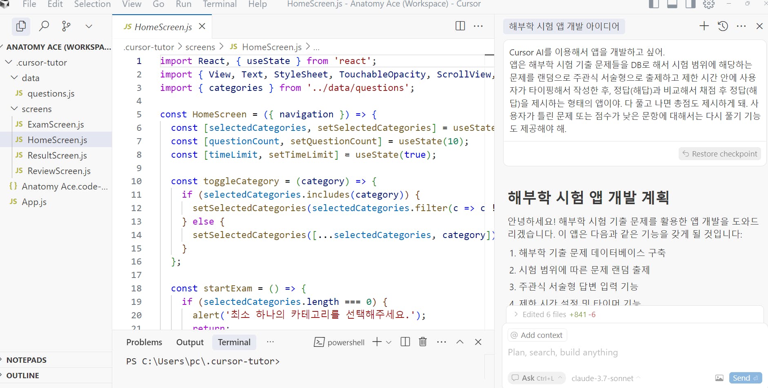This screenshot has width=768, height=388.
Task: Expand the OUTLINE section
Action: coord(56,376)
